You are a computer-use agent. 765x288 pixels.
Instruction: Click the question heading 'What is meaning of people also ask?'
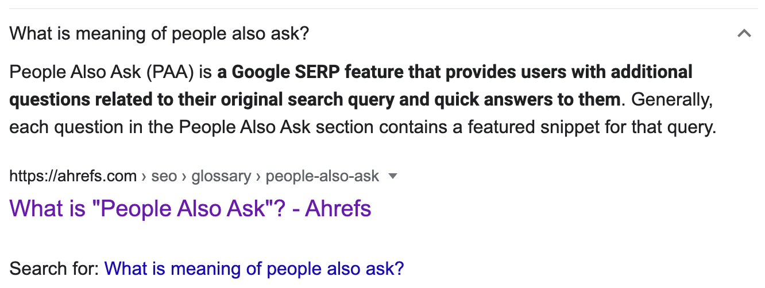tap(159, 34)
